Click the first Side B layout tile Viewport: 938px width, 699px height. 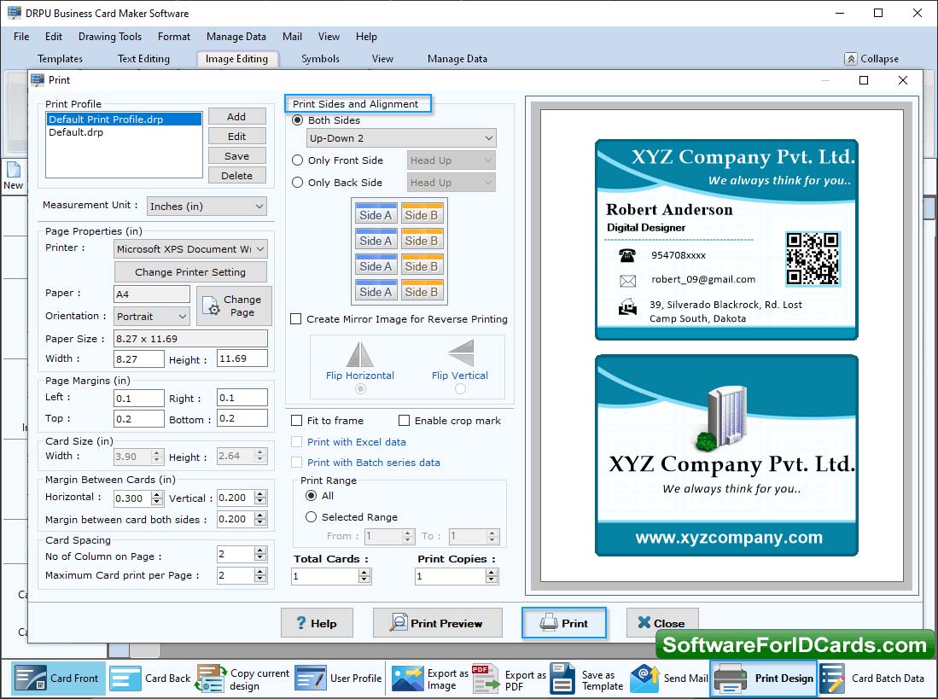pyautogui.click(x=421, y=214)
